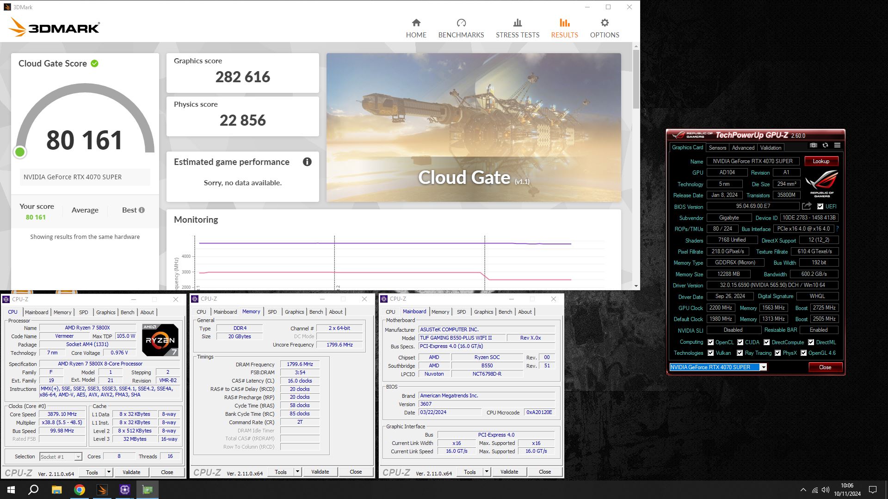Toggle the DirectCompute checkbox
This screenshot has width=888, height=499.
(x=766, y=342)
